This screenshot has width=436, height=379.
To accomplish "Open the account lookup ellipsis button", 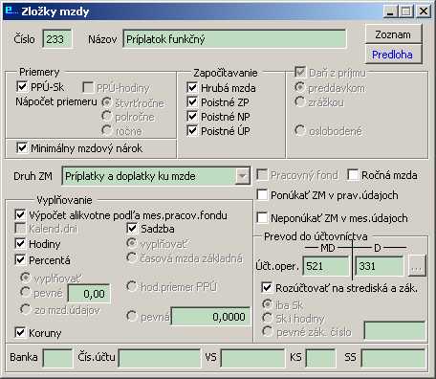I will coord(417,266).
